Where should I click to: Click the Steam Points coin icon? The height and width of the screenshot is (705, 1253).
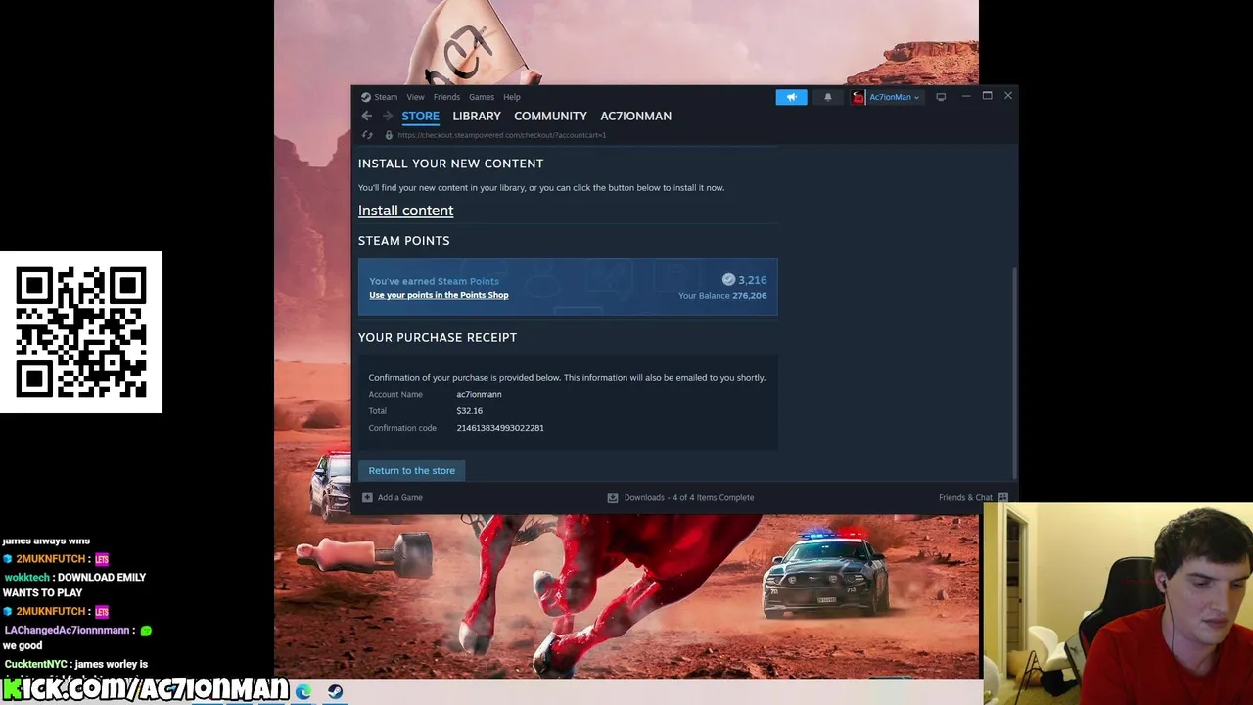728,280
